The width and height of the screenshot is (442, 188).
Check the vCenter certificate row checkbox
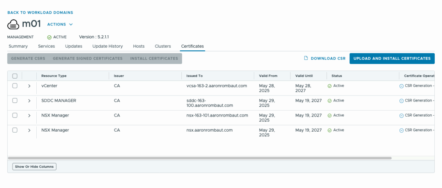pos(15,86)
